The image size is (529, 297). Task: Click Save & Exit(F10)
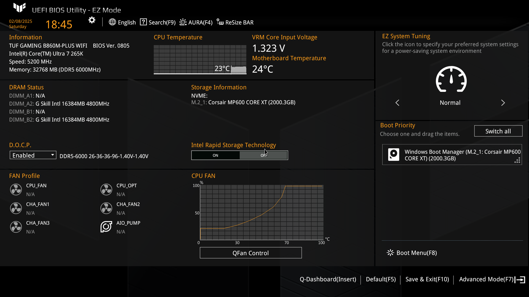pyautogui.click(x=427, y=279)
